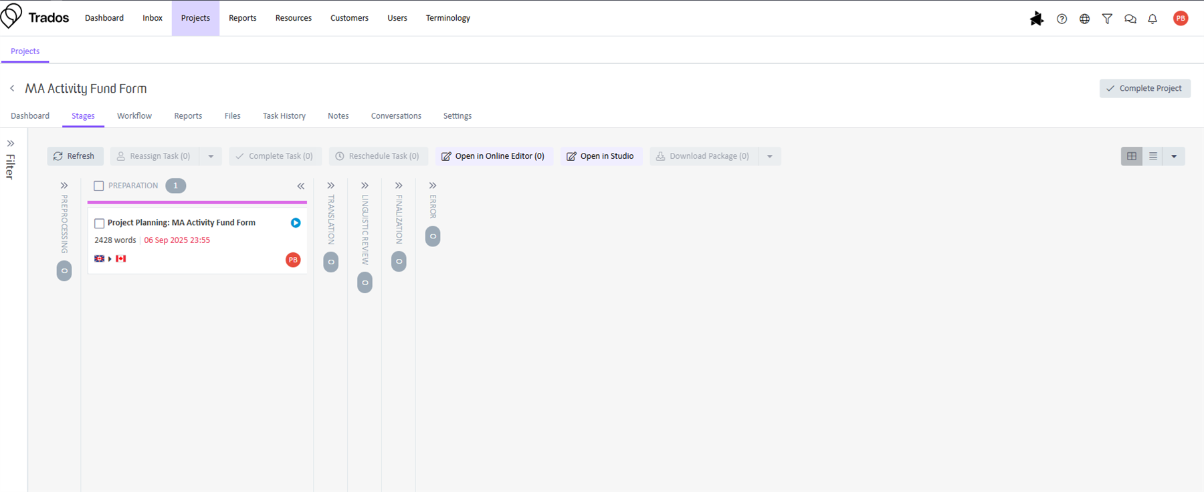1204x492 pixels.
Task: Switch to the Settings tab
Action: click(458, 116)
